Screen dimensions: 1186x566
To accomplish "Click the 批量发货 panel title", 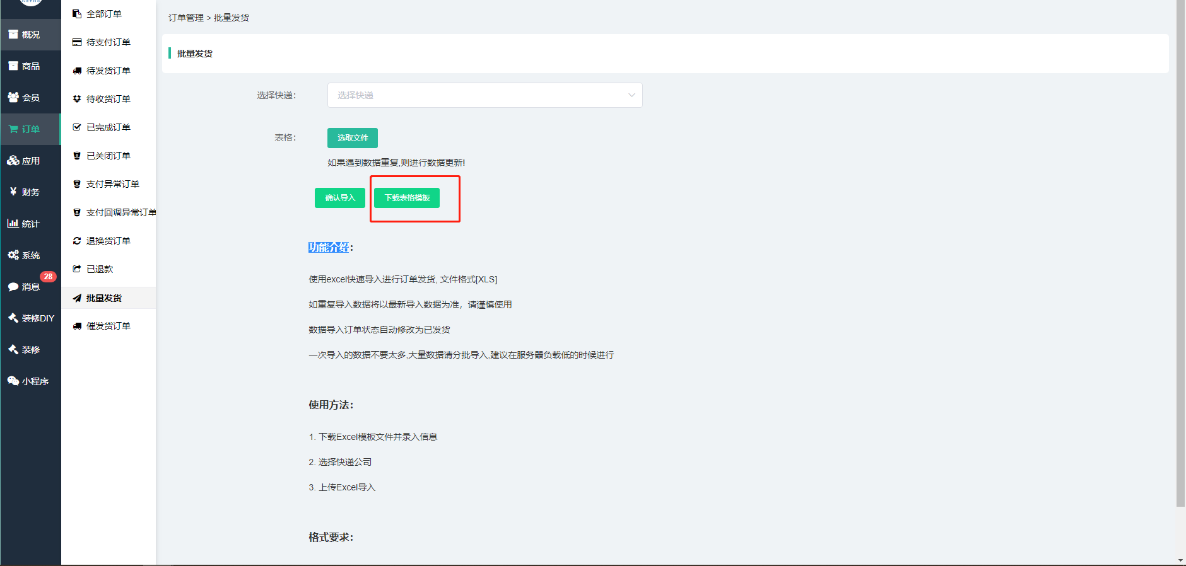I will 195,54.
